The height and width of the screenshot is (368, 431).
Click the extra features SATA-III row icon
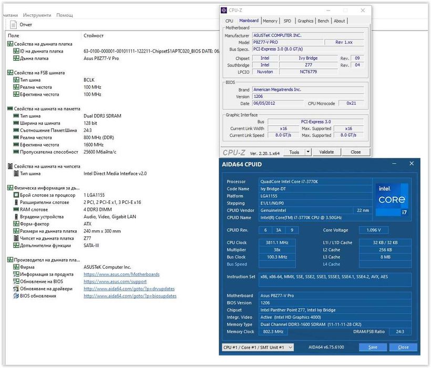coord(16,245)
